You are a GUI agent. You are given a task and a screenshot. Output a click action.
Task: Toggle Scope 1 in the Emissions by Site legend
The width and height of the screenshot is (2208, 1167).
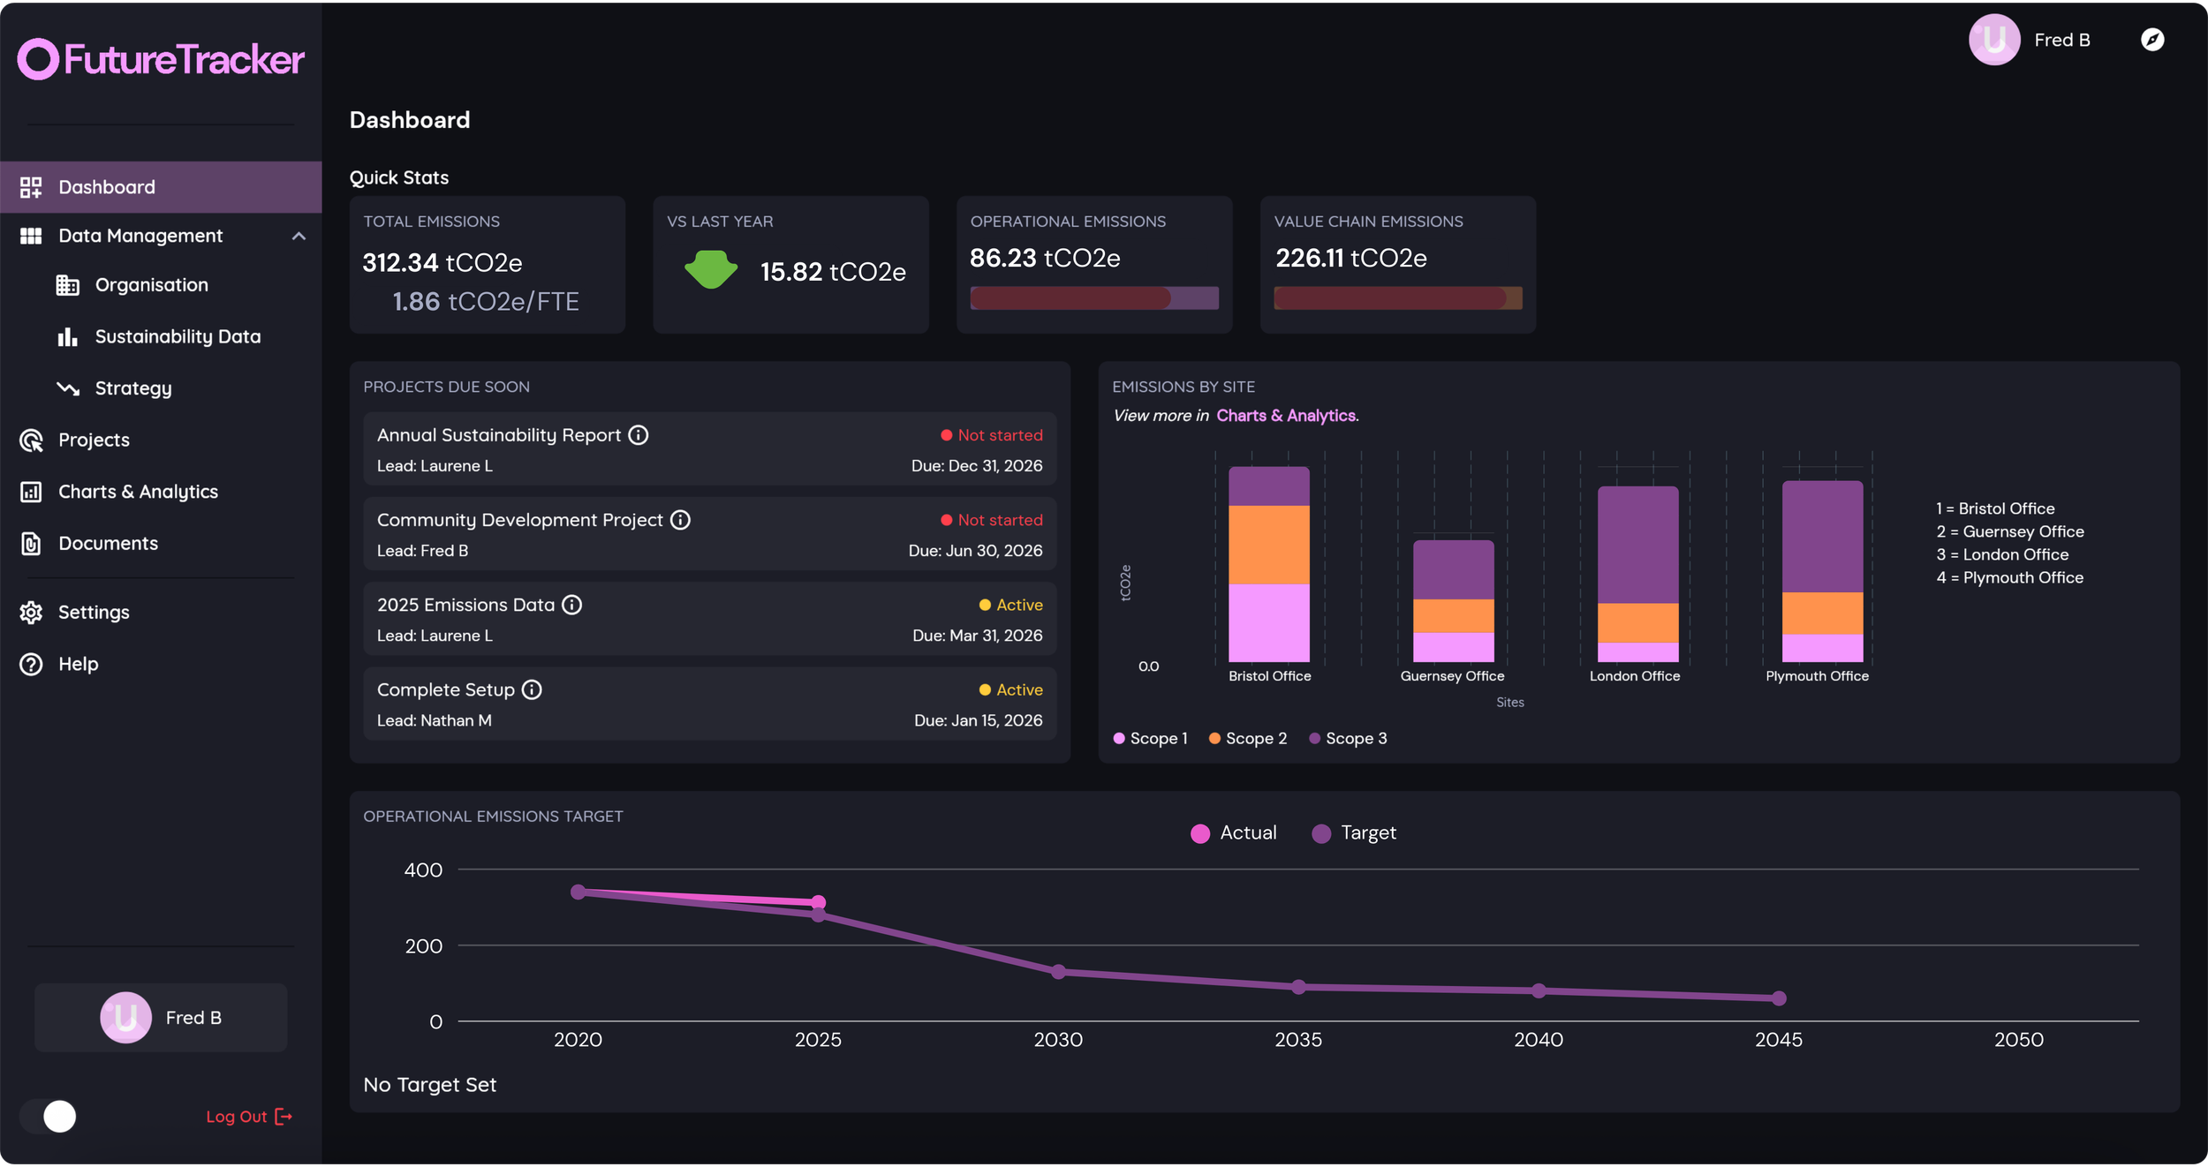pyautogui.click(x=1151, y=738)
